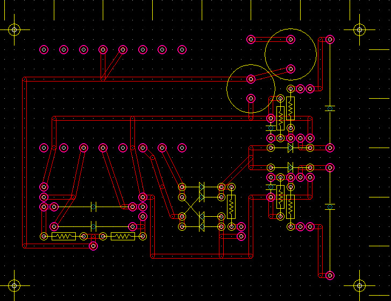Click the rightmost pad in the top pad row
391x301 pixels.
click(x=182, y=49)
